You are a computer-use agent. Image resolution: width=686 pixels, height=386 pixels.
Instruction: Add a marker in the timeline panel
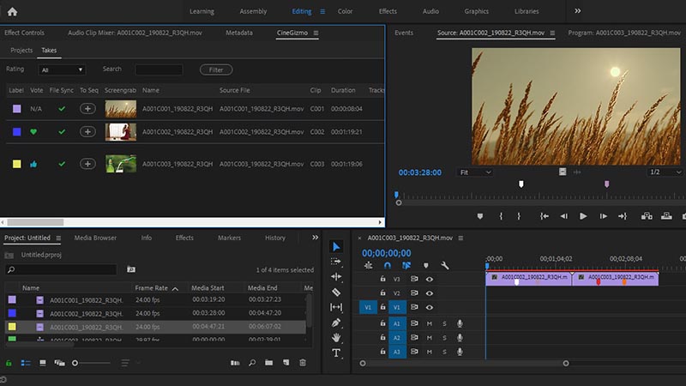click(425, 266)
